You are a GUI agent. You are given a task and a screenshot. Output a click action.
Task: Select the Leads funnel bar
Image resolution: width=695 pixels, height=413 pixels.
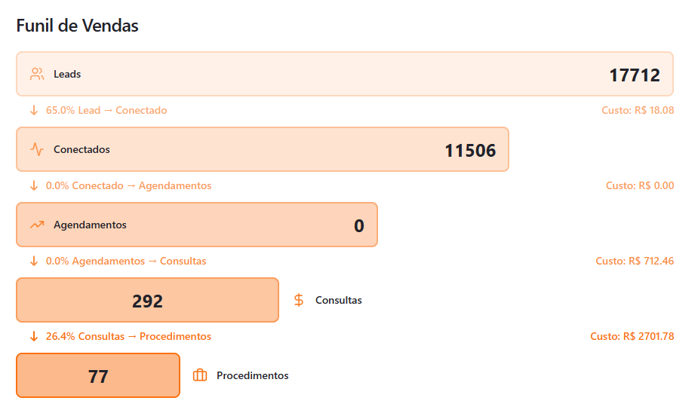pyautogui.click(x=345, y=74)
